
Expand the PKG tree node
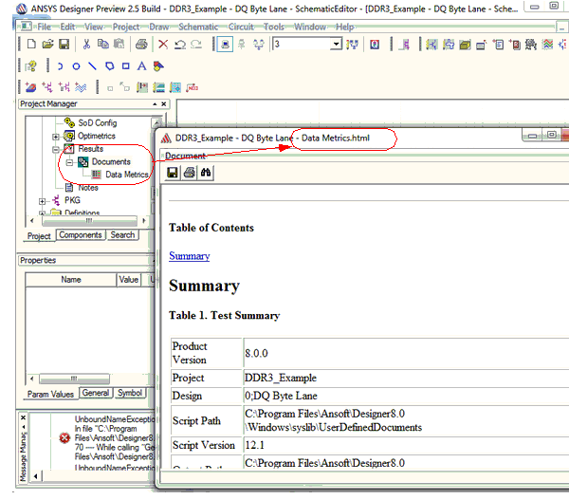coord(43,200)
